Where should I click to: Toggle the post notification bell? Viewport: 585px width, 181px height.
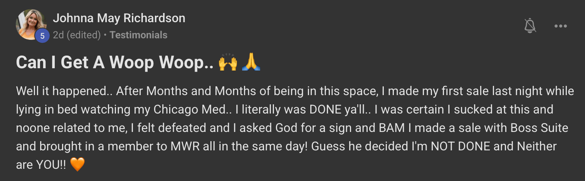[x=530, y=26]
